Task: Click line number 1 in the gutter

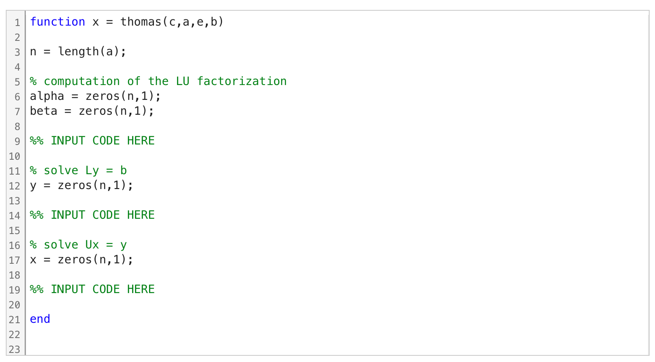Action: click(x=17, y=23)
